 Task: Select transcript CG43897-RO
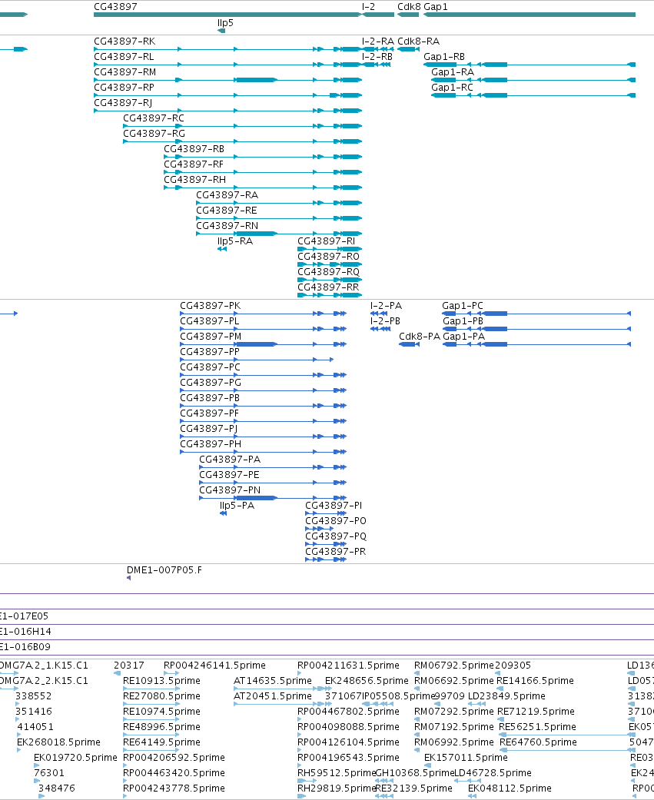(x=330, y=264)
